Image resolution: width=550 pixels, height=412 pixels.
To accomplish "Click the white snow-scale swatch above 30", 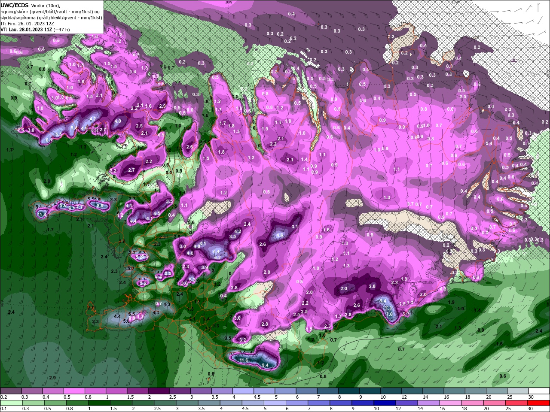I will [539, 391].
